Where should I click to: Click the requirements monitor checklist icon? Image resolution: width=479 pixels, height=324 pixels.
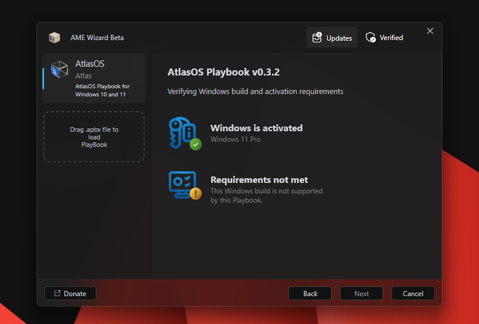(182, 185)
